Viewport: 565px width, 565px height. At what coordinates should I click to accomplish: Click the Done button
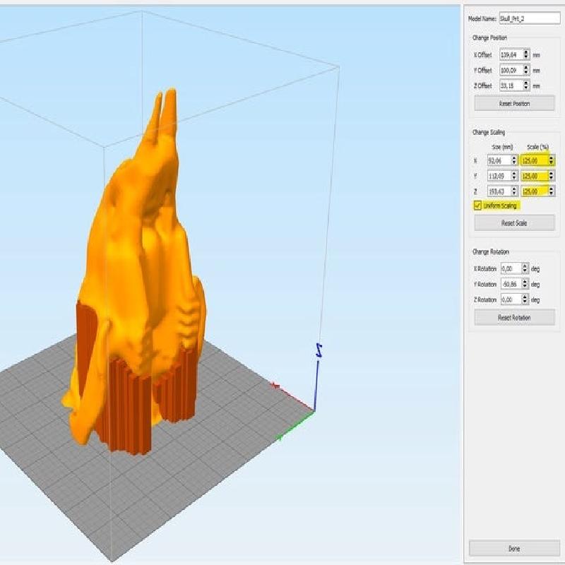pyautogui.click(x=514, y=549)
